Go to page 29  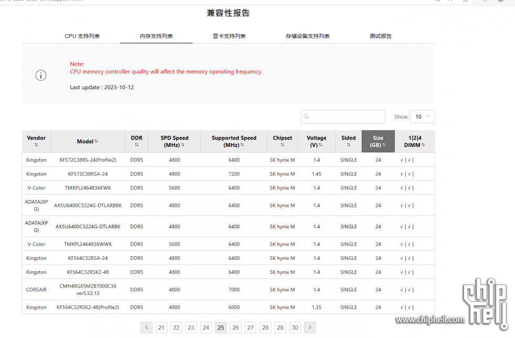click(x=280, y=328)
